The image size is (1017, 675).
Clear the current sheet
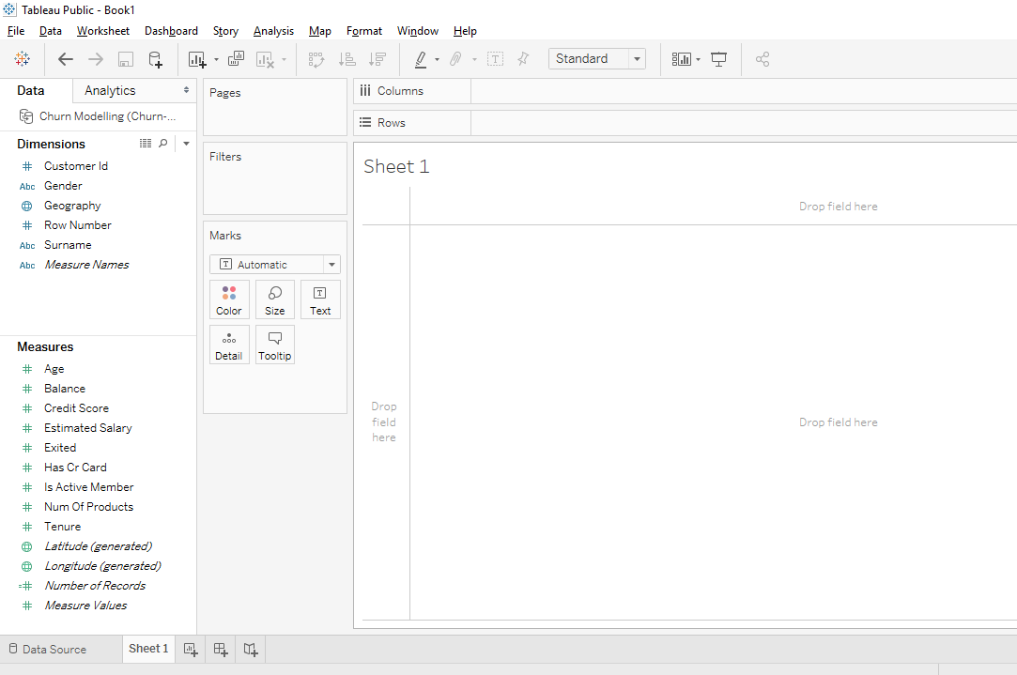tap(266, 58)
